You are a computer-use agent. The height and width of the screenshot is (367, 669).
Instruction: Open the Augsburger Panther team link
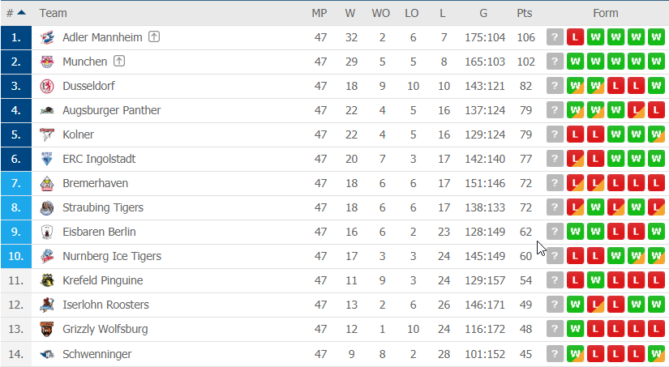click(111, 110)
